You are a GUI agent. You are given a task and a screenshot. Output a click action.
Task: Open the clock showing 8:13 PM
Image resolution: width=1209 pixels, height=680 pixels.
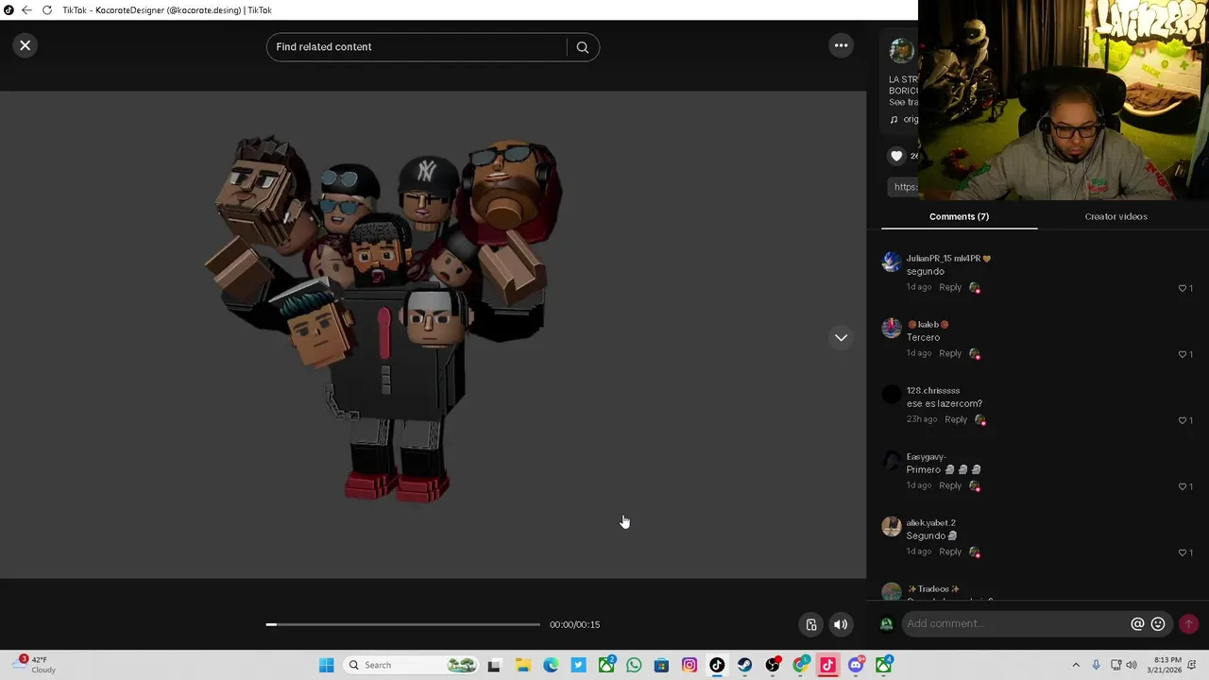(1167, 665)
